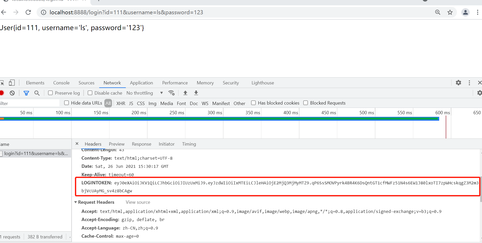Check Hide data URLs
This screenshot has width=482, height=243.
66,103
